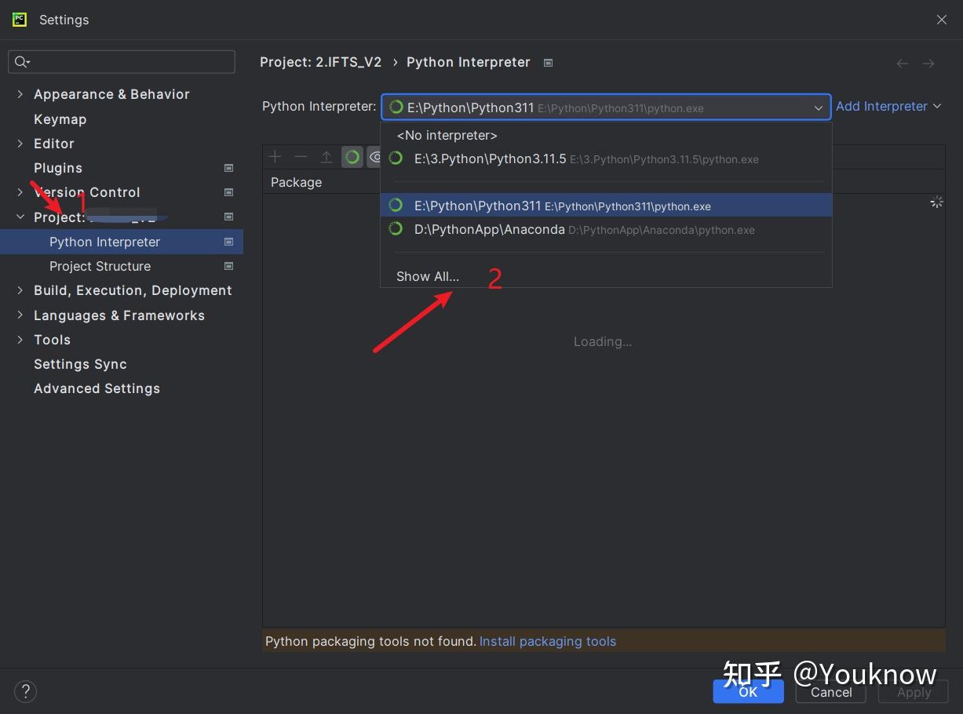Click the help question mark icon
This screenshot has width=963, height=714.
click(x=26, y=691)
